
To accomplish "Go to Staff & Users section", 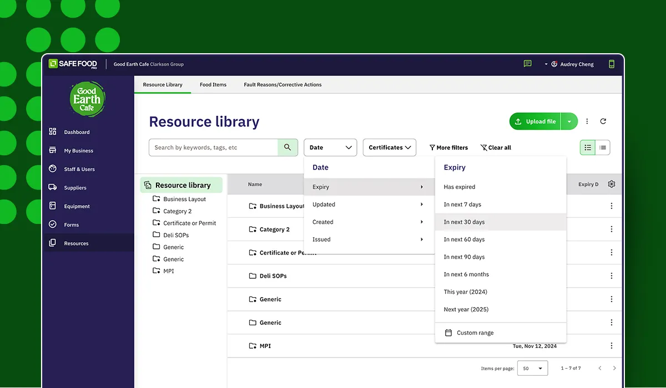I will click(89, 169).
